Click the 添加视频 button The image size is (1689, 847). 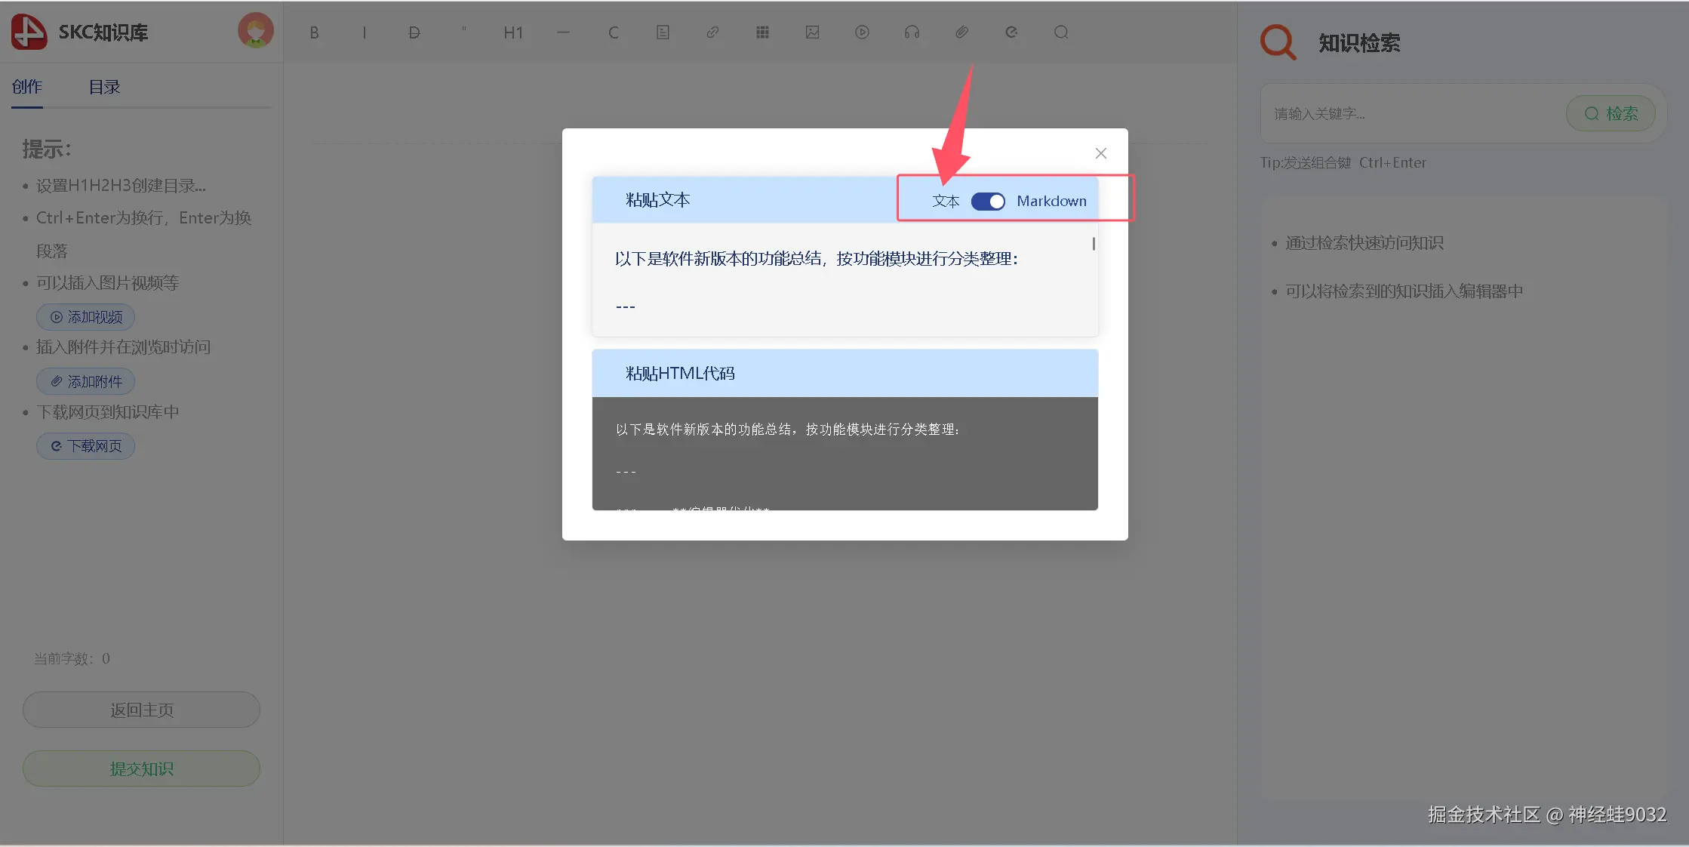pyautogui.click(x=86, y=317)
